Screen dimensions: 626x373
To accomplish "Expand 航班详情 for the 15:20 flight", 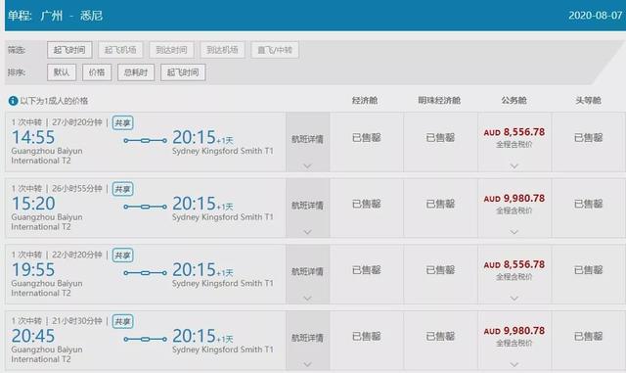I will point(307,209).
